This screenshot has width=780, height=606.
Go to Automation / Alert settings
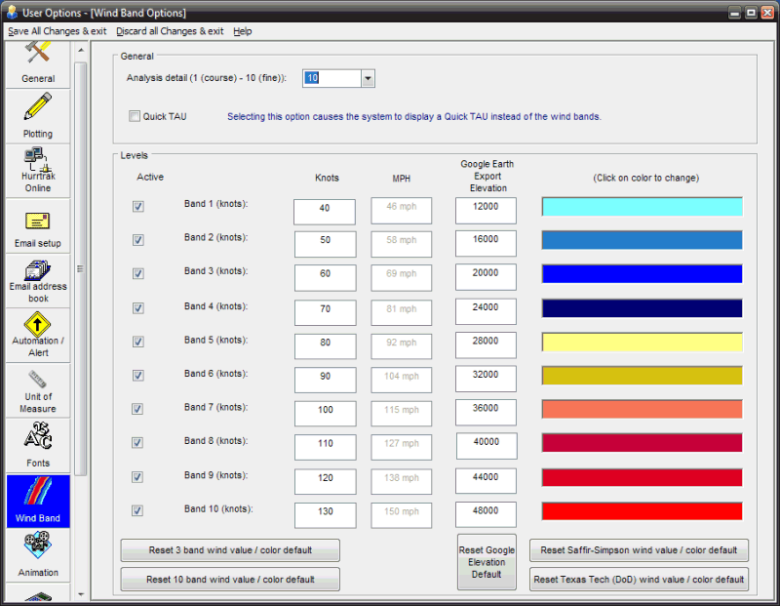pyautogui.click(x=38, y=335)
